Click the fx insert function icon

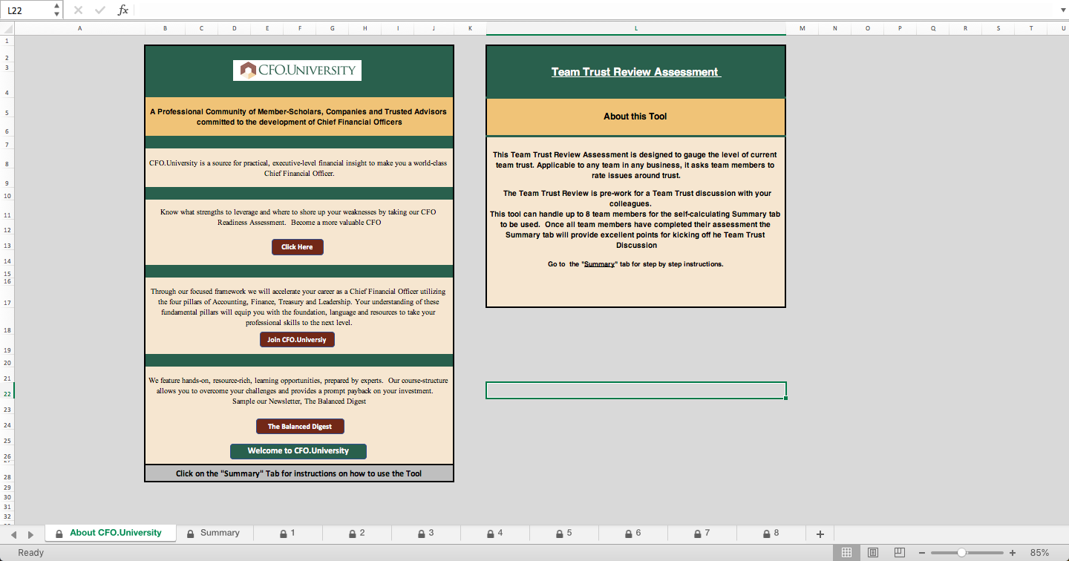click(123, 10)
